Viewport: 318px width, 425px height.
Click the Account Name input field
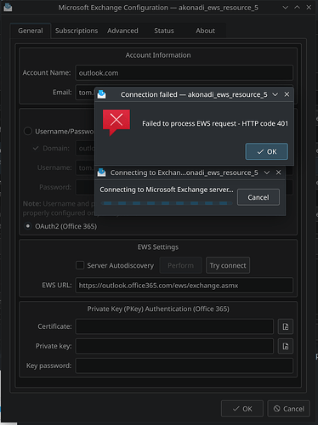pyautogui.click(x=184, y=73)
